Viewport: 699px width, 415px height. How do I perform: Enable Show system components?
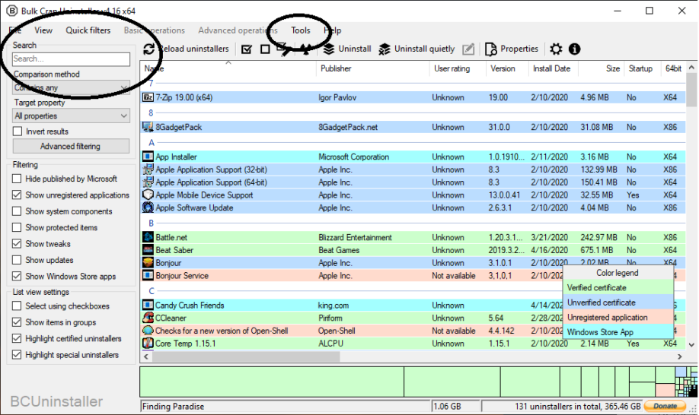click(17, 211)
